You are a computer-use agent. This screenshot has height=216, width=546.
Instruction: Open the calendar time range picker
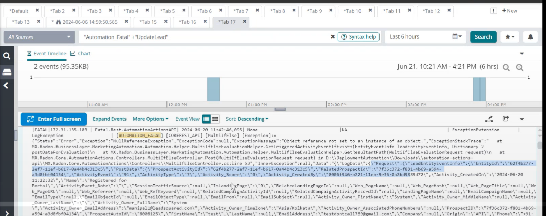click(x=456, y=37)
